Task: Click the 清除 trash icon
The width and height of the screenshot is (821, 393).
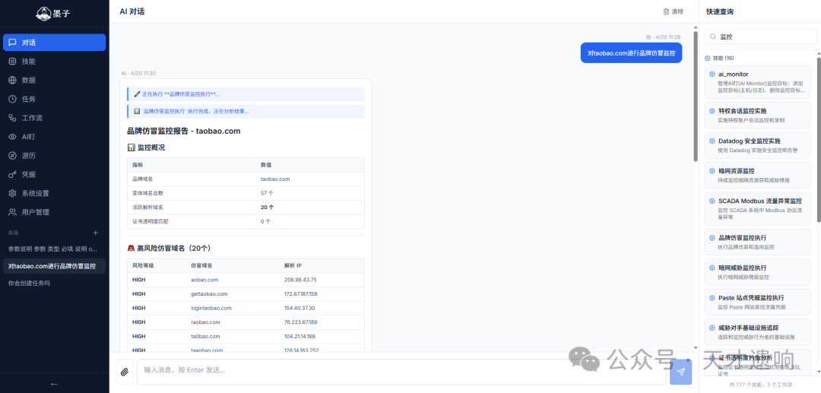Action: click(x=667, y=11)
